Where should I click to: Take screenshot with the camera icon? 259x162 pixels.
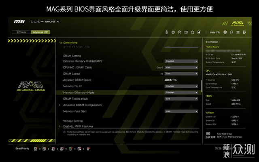click(x=238, y=32)
